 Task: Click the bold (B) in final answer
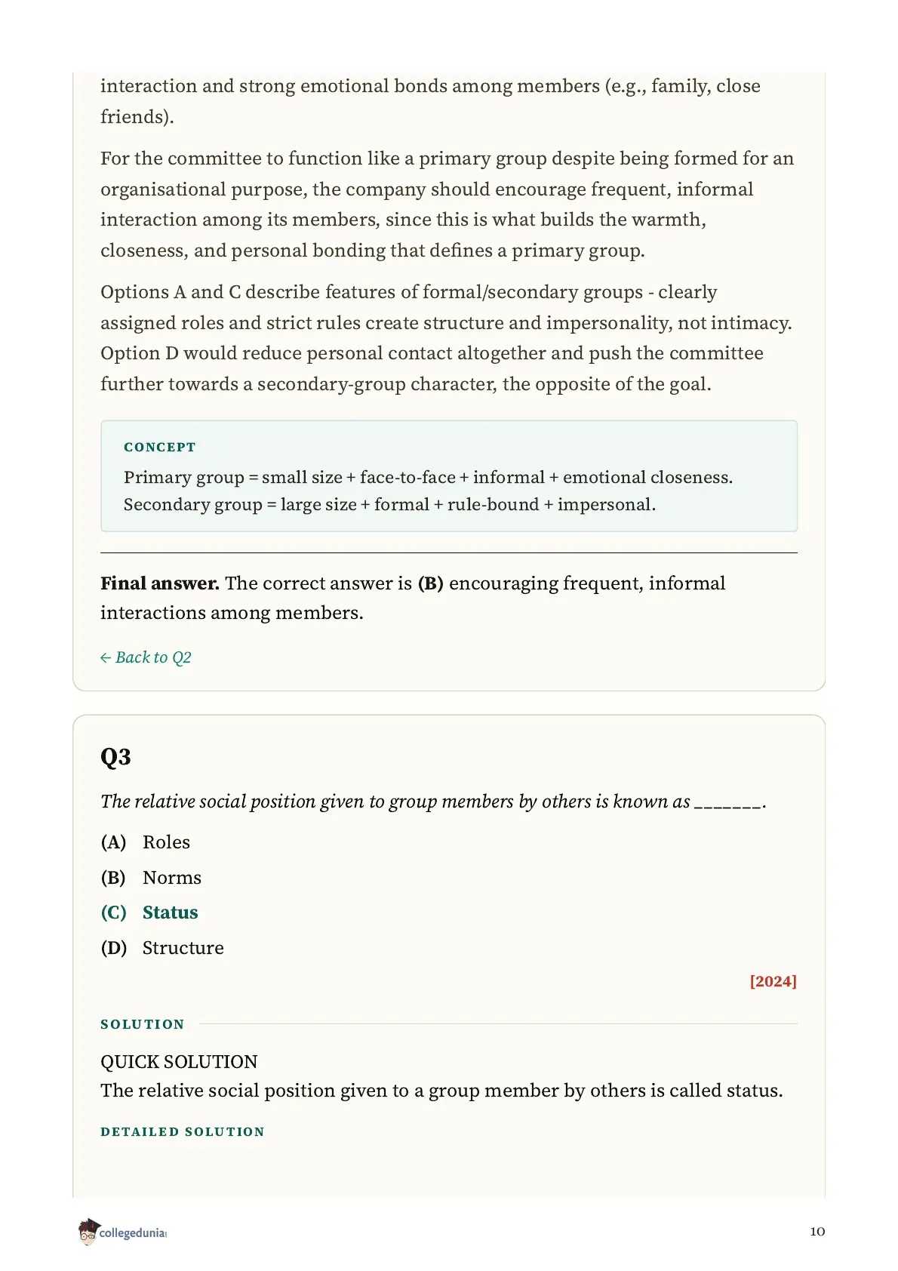click(x=430, y=583)
